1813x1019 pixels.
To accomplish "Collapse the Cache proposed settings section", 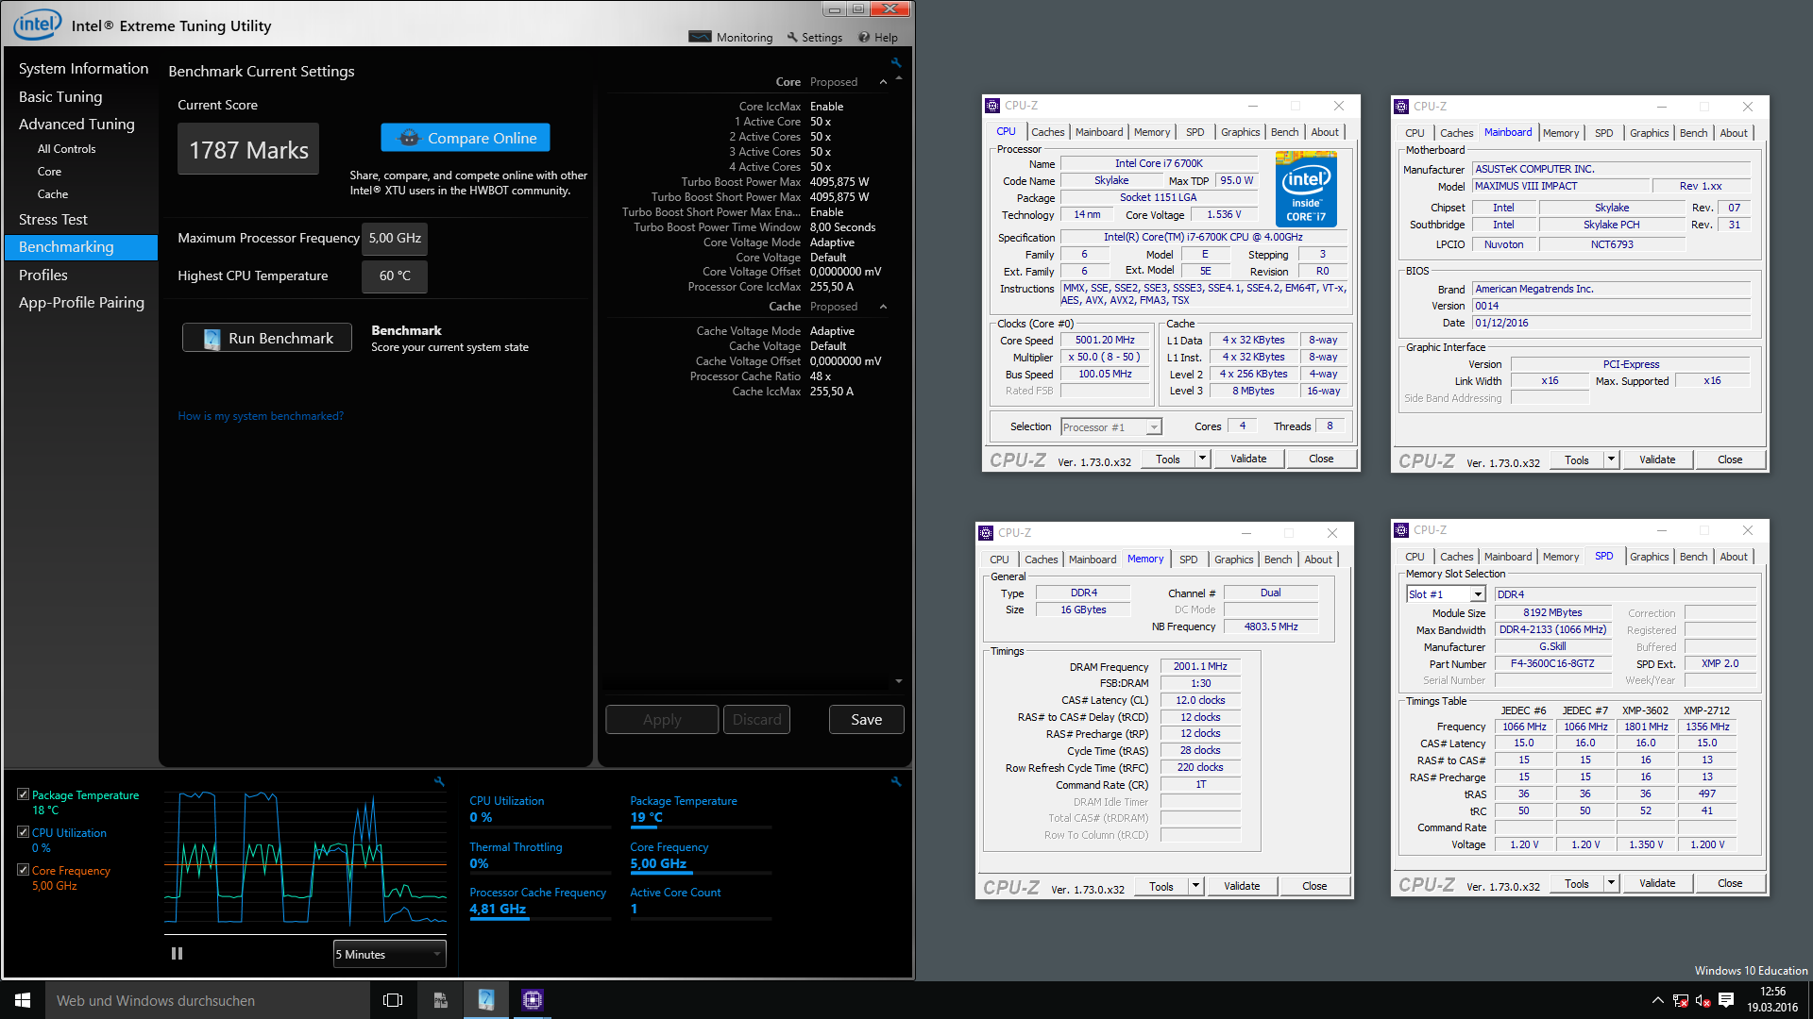I will [x=883, y=307].
